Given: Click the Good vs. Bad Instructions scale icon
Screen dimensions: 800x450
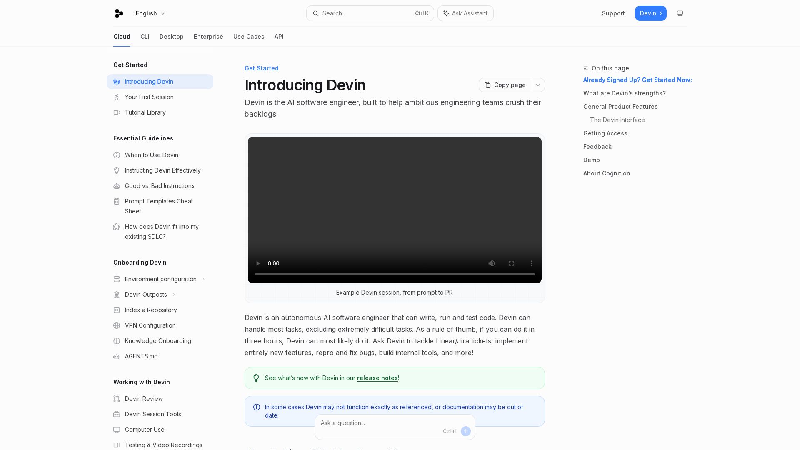Looking at the screenshot, I should pos(117,186).
